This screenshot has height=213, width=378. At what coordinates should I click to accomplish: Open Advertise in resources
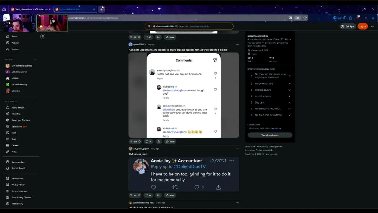point(16,114)
